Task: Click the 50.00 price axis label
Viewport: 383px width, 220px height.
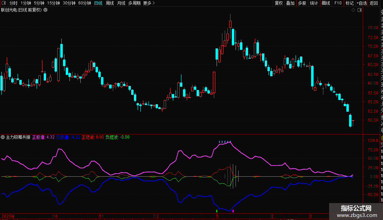Action: pos(373,120)
